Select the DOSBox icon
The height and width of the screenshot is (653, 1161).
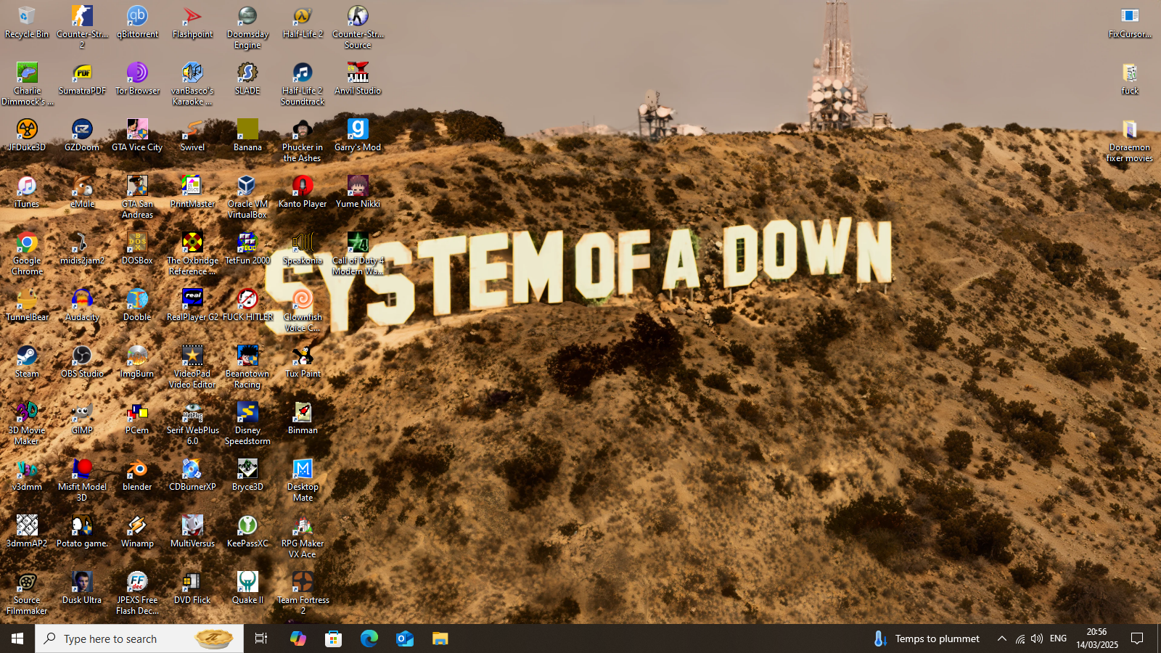[x=137, y=249]
